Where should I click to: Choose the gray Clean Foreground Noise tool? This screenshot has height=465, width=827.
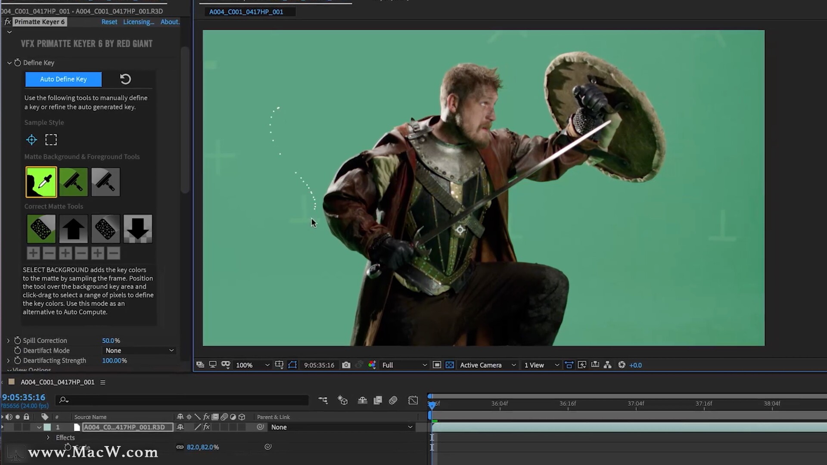click(106, 182)
